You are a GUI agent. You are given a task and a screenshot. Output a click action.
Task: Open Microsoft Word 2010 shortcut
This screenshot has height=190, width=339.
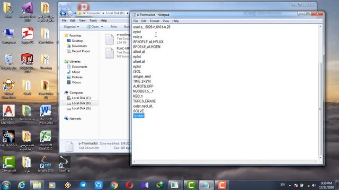pyautogui.click(x=46, y=115)
